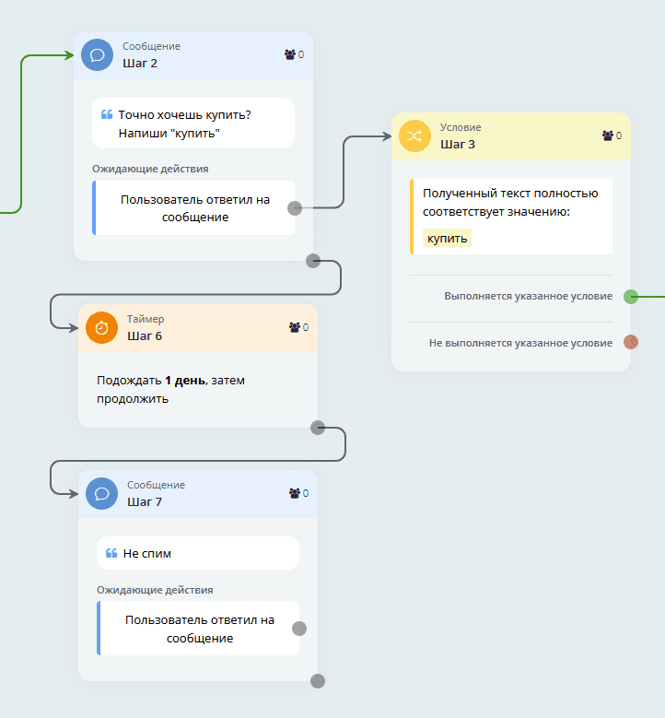Click the reply connector dot in Шаг 7
The width and height of the screenshot is (665, 718).
click(299, 629)
